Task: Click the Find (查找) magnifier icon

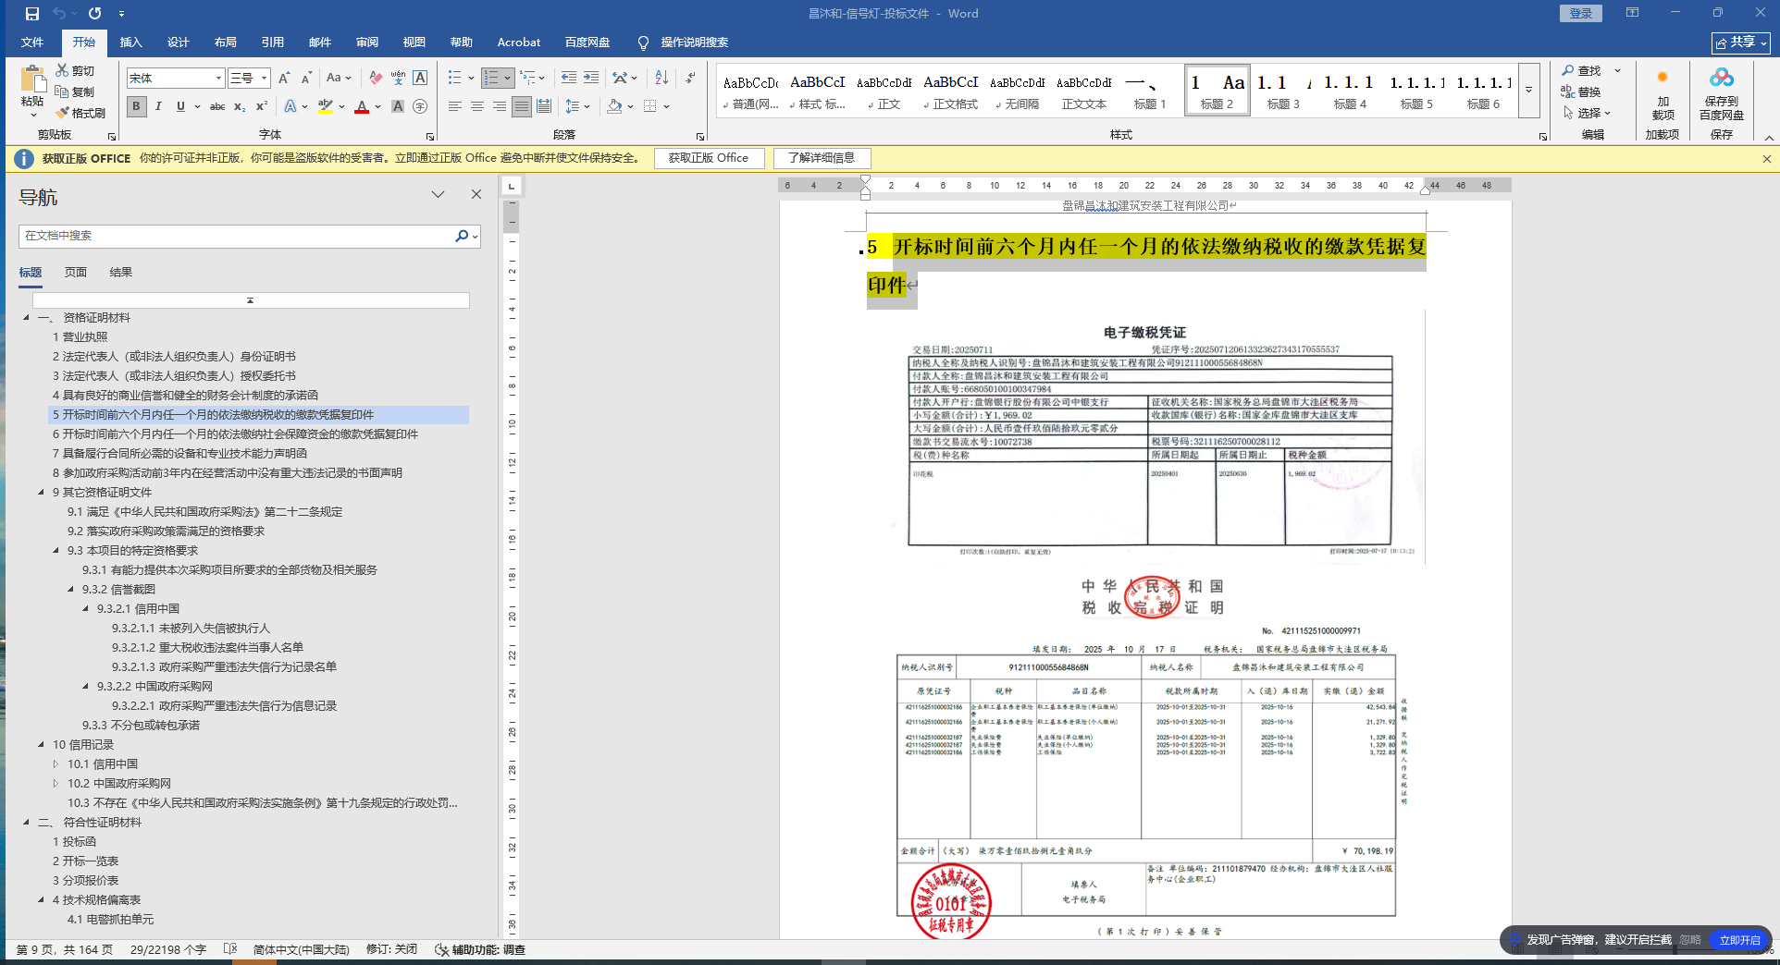Action: 1568,70
